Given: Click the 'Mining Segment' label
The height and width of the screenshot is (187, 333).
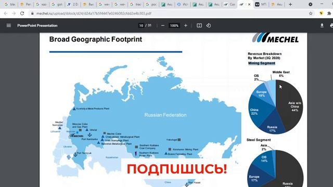Looking at the screenshot, I should (261, 63).
